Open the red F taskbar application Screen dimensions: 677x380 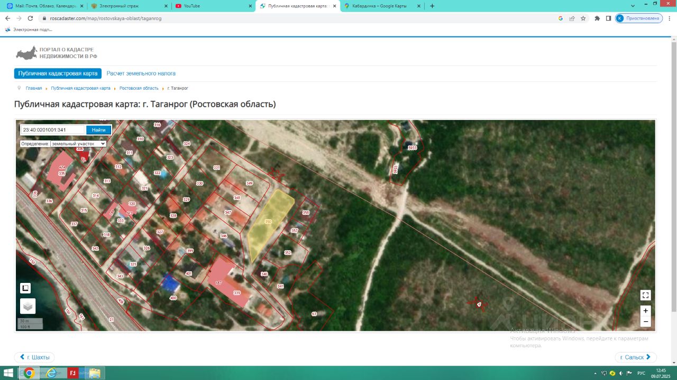tap(73, 373)
